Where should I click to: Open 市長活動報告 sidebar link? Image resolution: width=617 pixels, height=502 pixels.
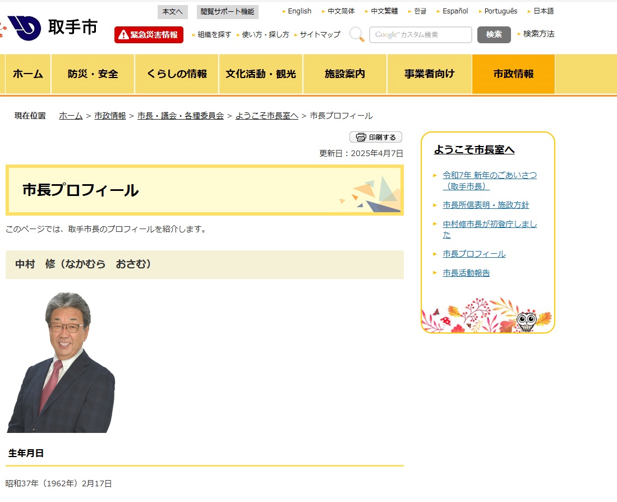coord(466,273)
